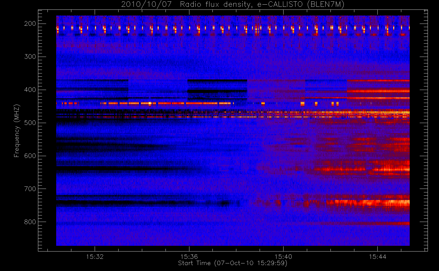Click the 15:40 time tick label
The width and height of the screenshot is (439, 271).
[283, 257]
